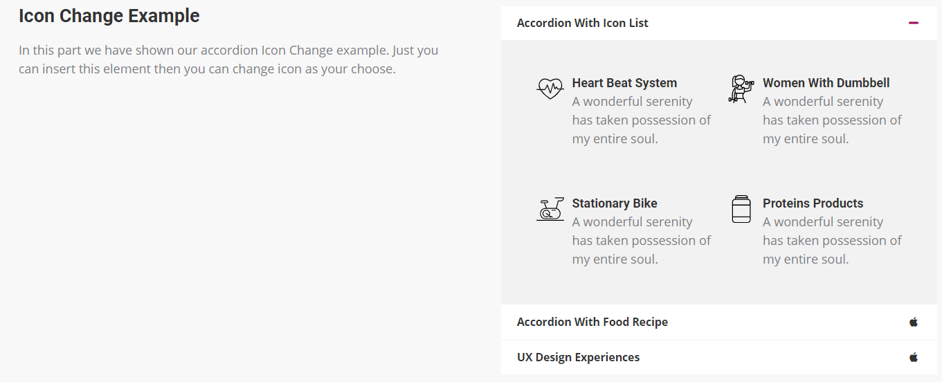Click description text under Women With Dumbbell
Image resolution: width=942 pixels, height=382 pixels.
click(x=832, y=120)
